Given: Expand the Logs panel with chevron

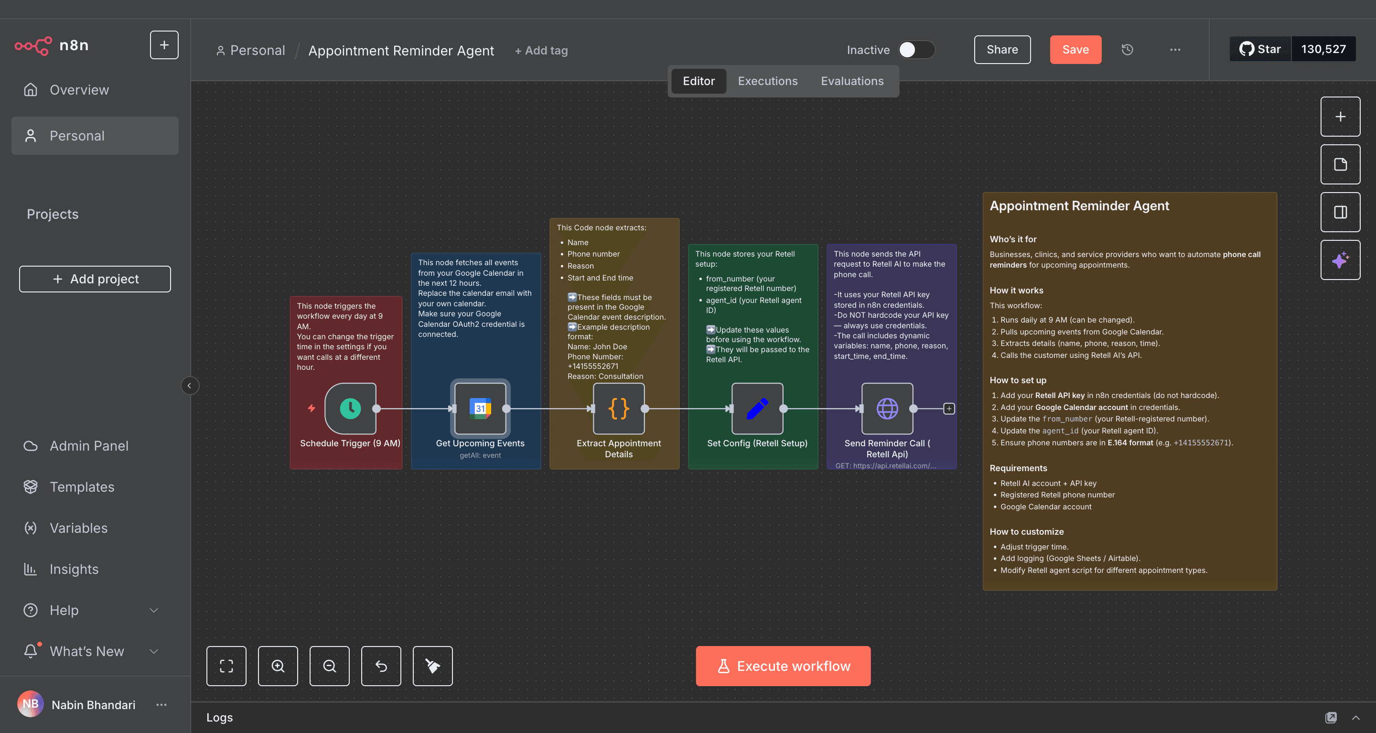Looking at the screenshot, I should [x=1356, y=718].
